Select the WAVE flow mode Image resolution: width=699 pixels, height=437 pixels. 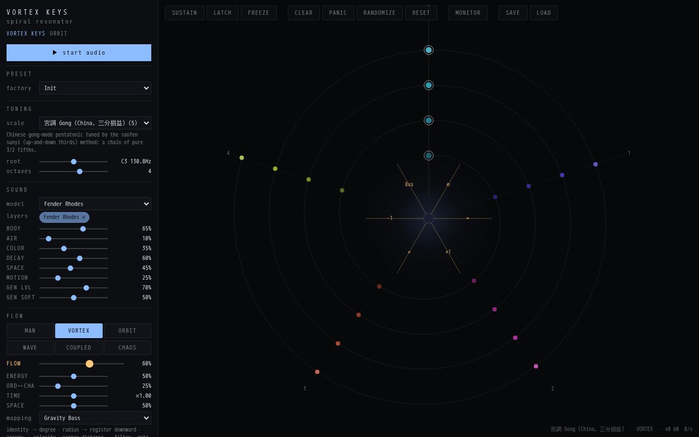30,348
